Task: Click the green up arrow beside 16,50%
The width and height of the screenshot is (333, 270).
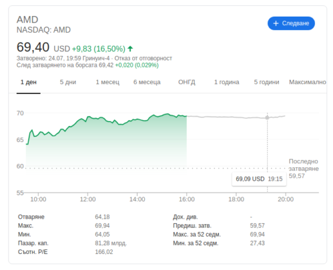Action: tap(130, 49)
